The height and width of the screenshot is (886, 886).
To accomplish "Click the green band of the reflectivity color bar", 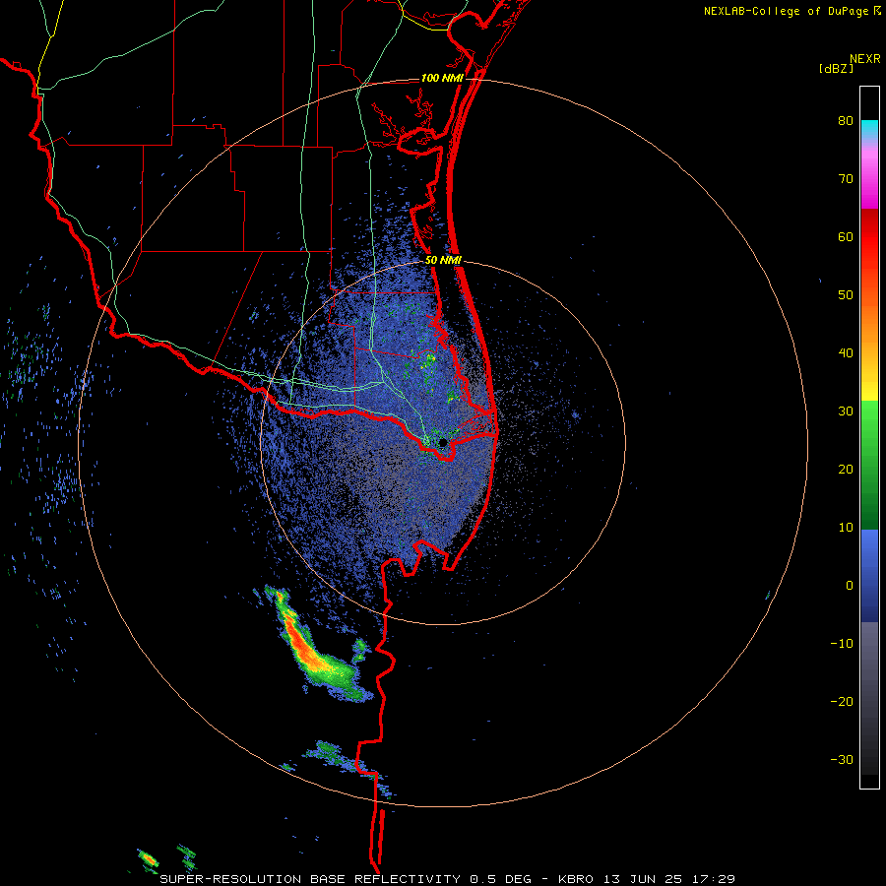I will point(869,465).
